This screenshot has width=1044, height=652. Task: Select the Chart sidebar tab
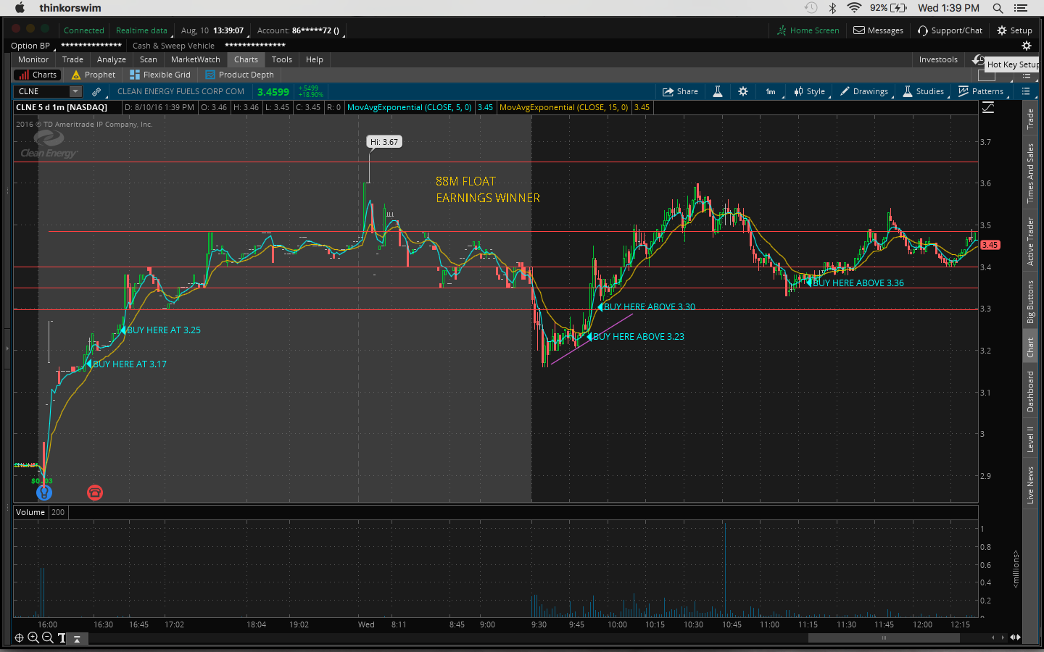(1030, 347)
